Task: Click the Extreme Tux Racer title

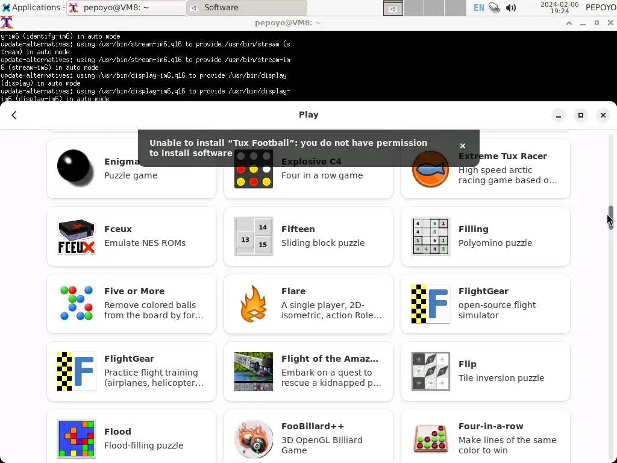Action: (503, 156)
